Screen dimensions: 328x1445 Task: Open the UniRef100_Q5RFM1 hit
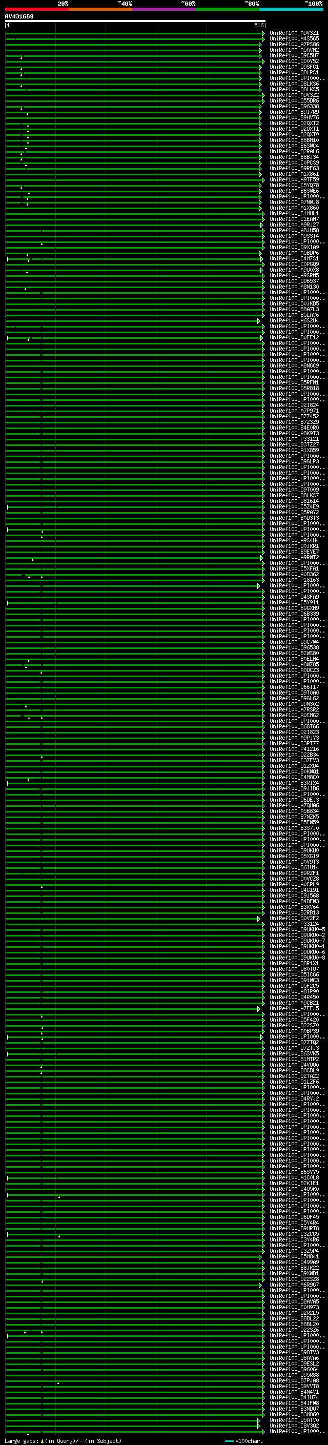[294, 382]
